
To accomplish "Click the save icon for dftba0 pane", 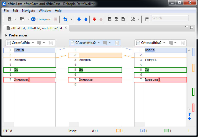I will click(x=117, y=43).
